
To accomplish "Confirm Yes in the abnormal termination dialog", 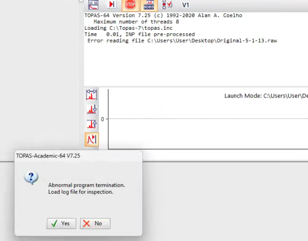I will 62,224.
